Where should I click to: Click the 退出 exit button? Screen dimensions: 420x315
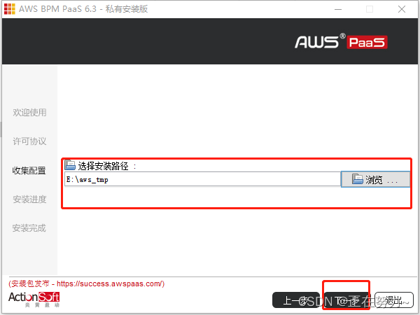tap(393, 300)
